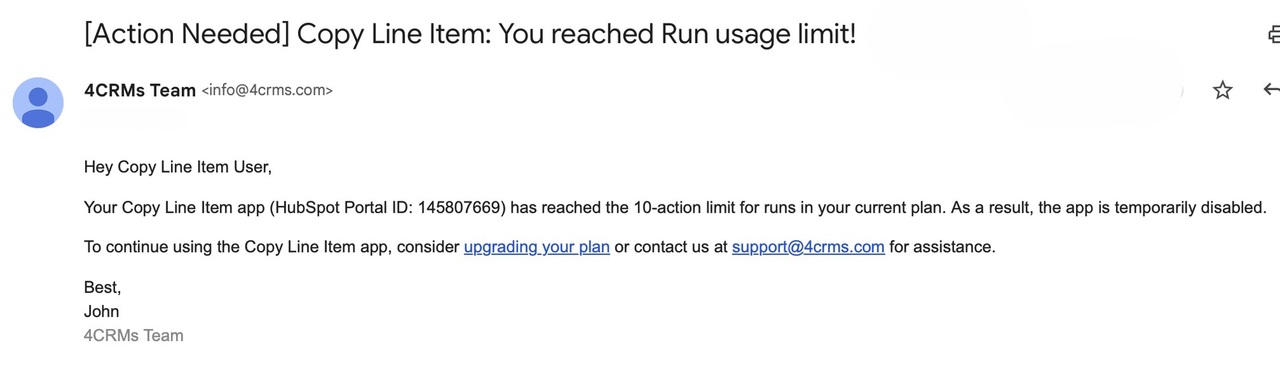Click the signature name "John"
1280x369 pixels.
point(102,312)
